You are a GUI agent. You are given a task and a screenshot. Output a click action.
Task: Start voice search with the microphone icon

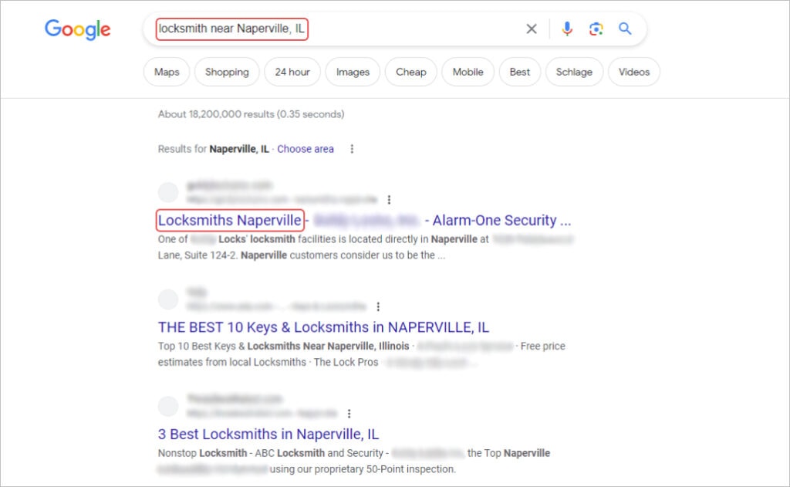pos(567,29)
